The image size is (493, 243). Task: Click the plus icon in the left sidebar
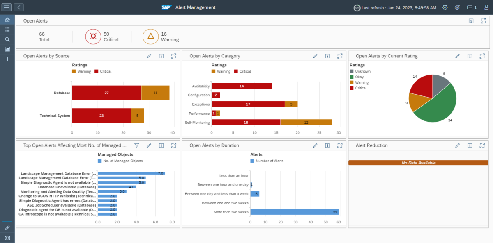[7, 59]
